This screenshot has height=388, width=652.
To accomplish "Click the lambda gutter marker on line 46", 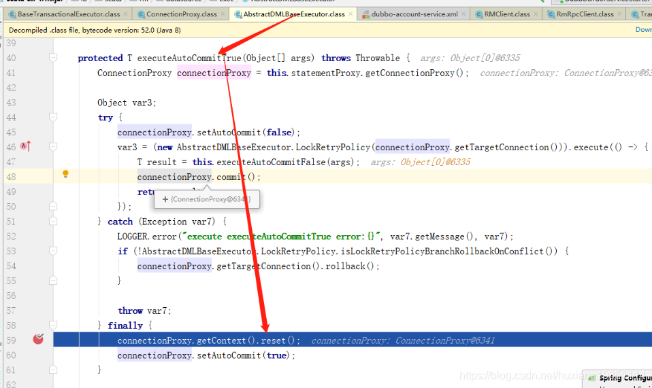I will point(25,147).
